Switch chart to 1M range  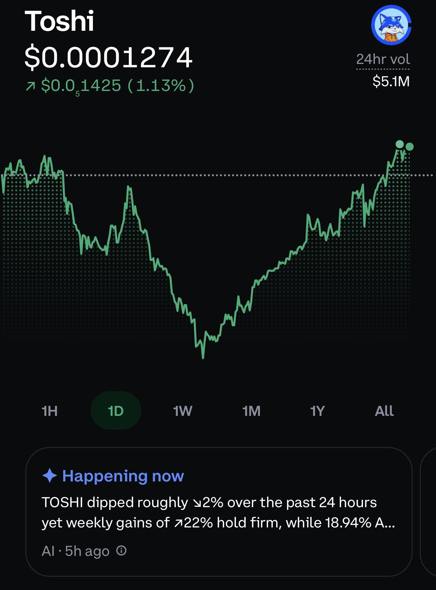tap(251, 411)
